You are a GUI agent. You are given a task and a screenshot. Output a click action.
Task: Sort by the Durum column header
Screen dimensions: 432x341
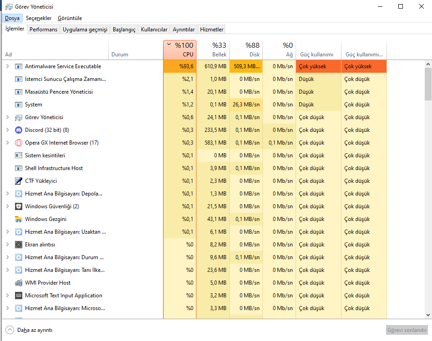pyautogui.click(x=136, y=50)
